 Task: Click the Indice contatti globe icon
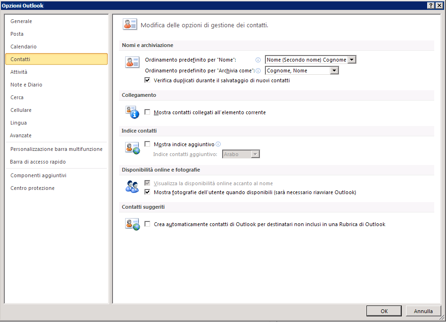pos(133,148)
